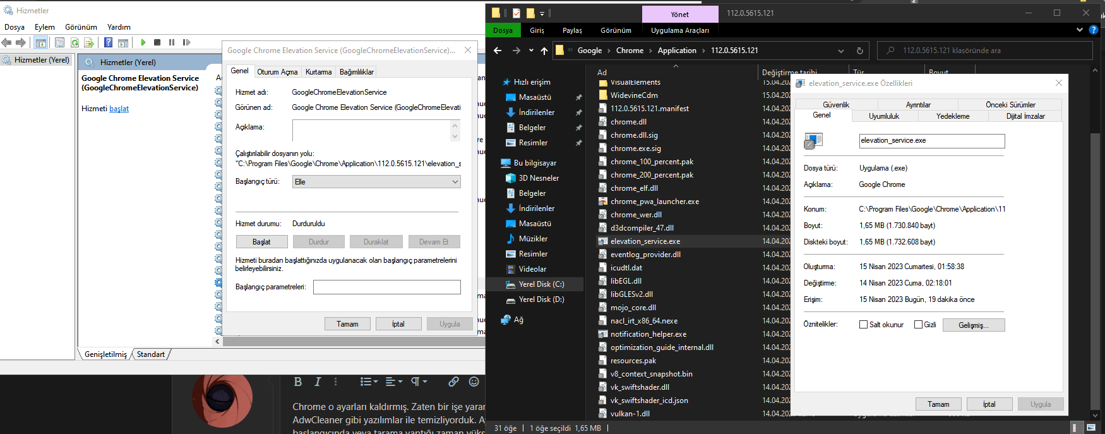Click the large icons view button in Explorer status bar
Image resolution: width=1105 pixels, height=434 pixels.
1091,428
